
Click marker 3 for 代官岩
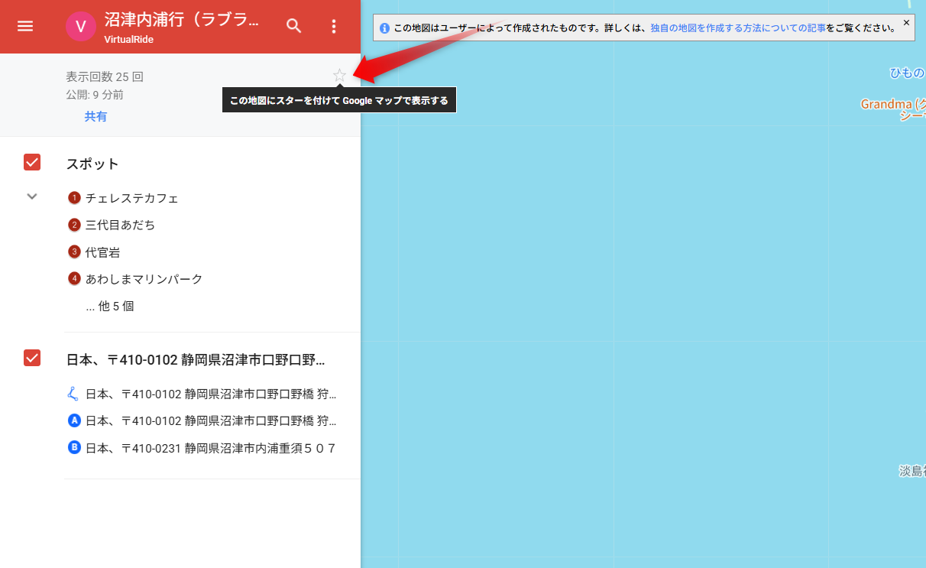(74, 252)
